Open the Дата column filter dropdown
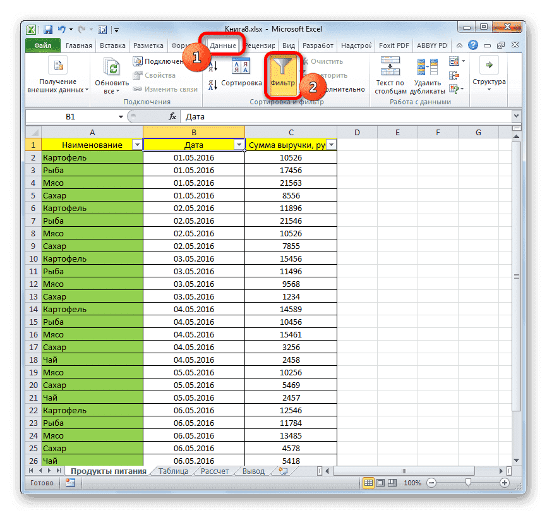Image resolution: width=547 pixels, height=515 pixels. tap(239, 145)
